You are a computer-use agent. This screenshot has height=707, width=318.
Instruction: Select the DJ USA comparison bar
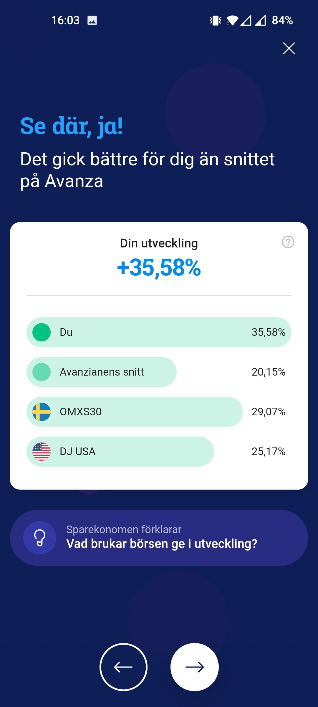click(120, 452)
